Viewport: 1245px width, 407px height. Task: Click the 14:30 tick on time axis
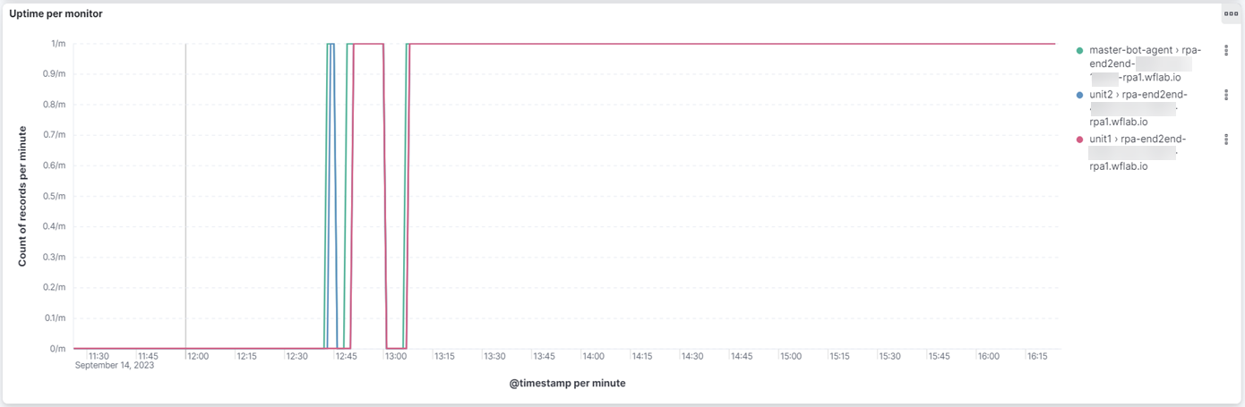click(692, 356)
